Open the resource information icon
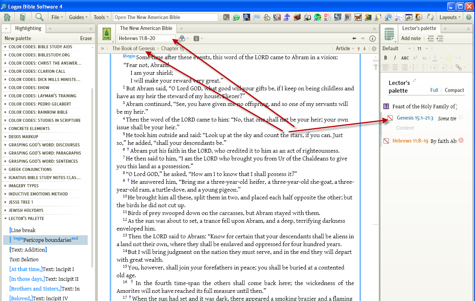The image size is (475, 301). [372, 38]
